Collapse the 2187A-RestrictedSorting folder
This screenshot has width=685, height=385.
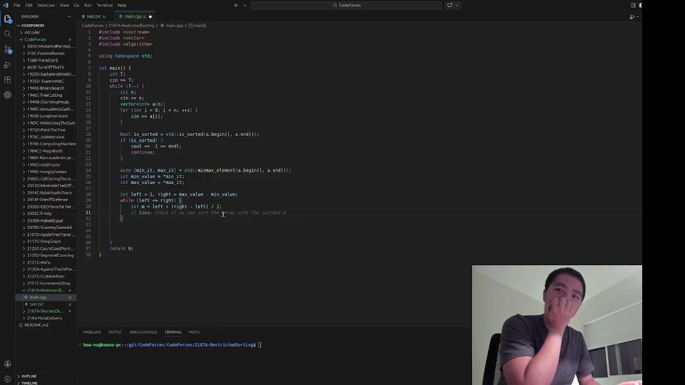[45, 290]
